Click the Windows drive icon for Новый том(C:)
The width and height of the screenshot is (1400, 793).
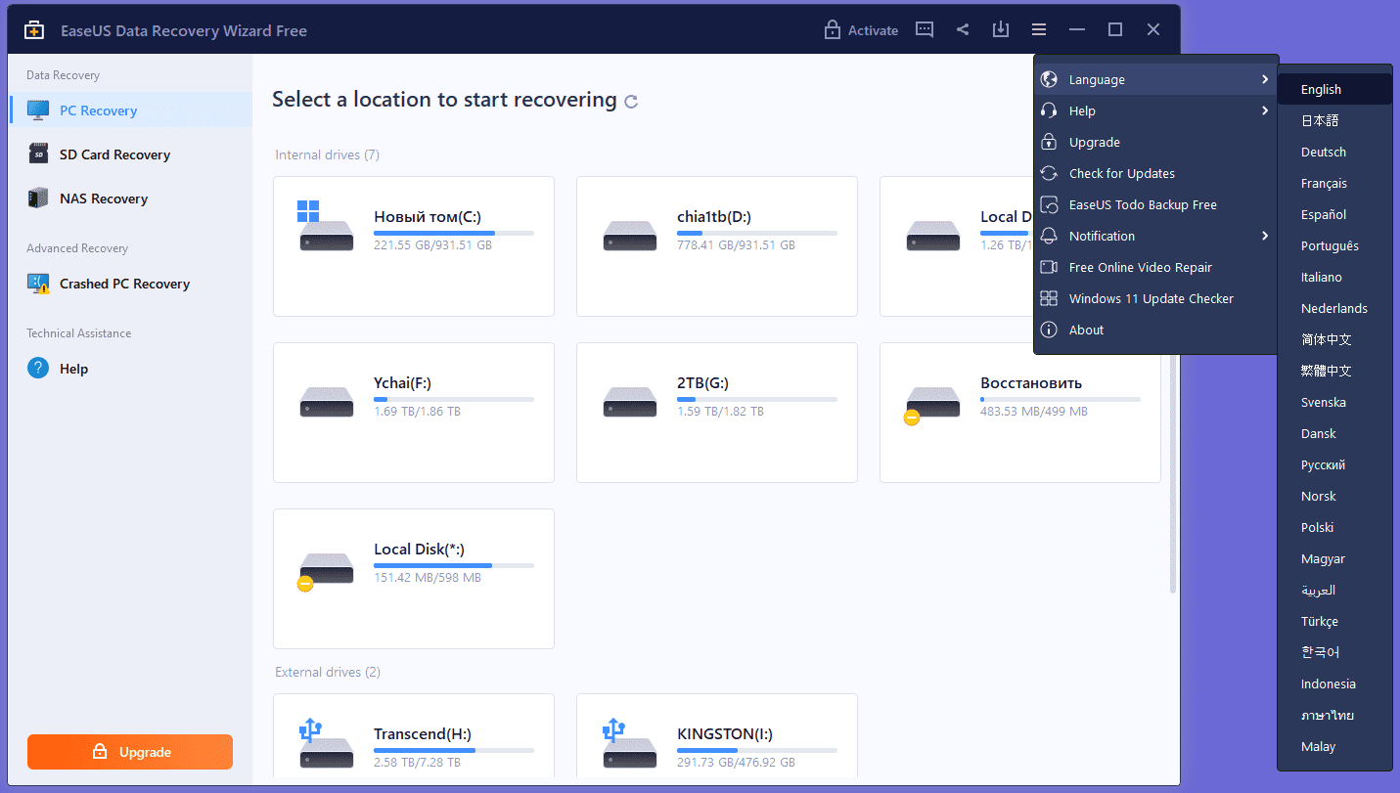point(326,226)
